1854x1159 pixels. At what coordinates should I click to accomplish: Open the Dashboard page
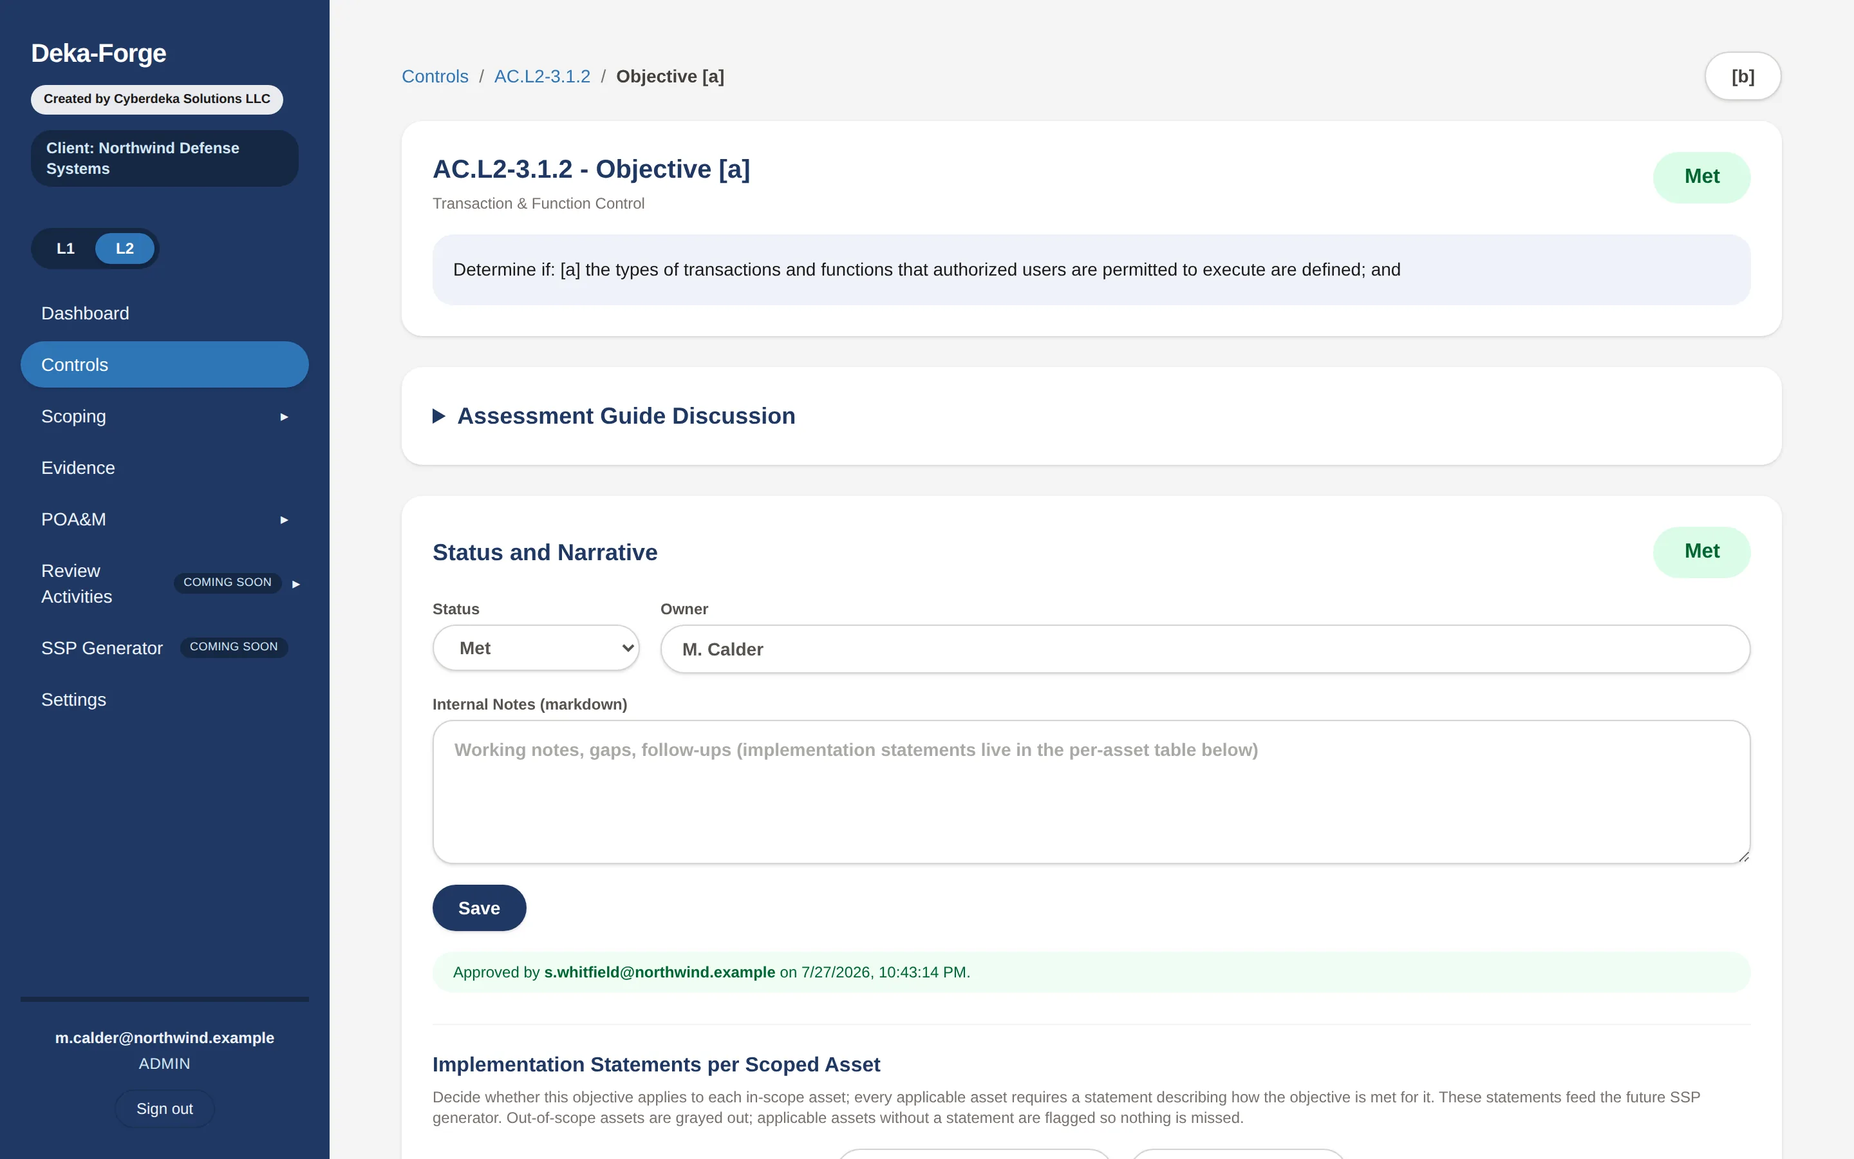pos(165,314)
